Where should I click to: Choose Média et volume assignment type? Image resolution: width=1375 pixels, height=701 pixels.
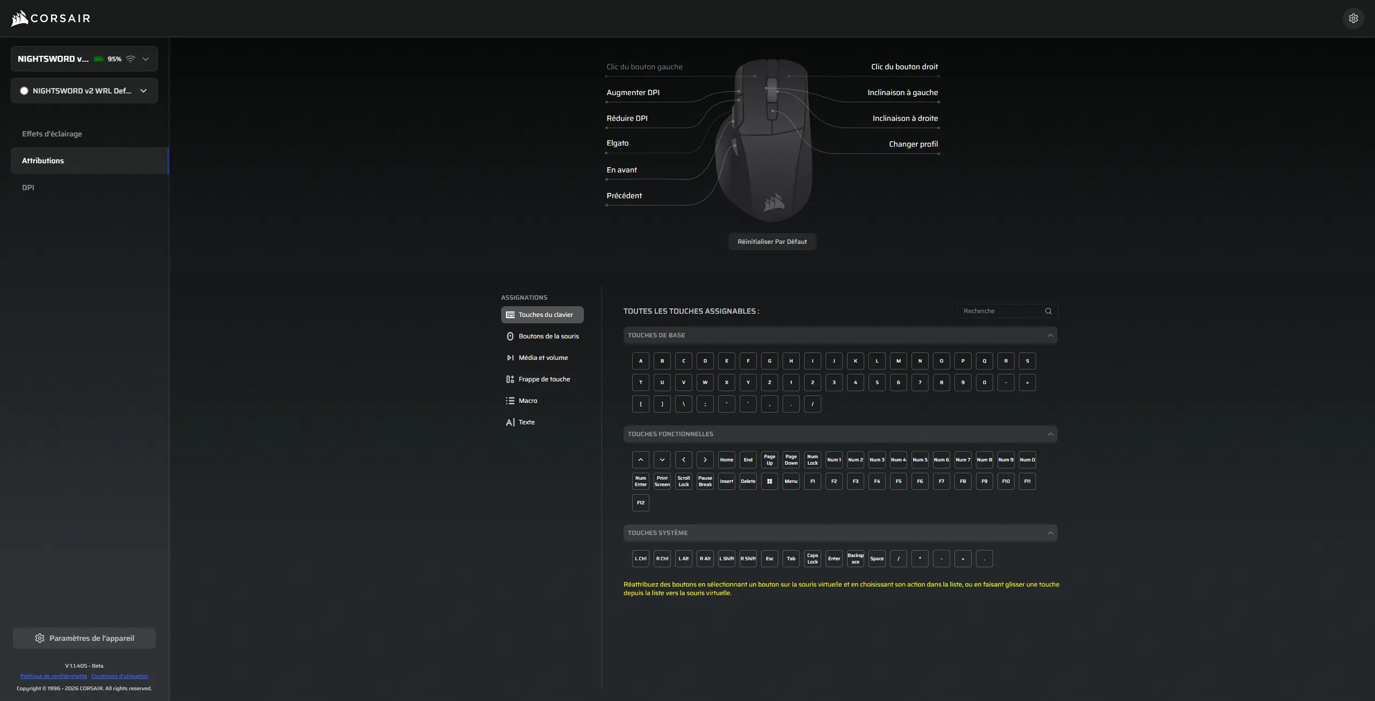coord(542,358)
